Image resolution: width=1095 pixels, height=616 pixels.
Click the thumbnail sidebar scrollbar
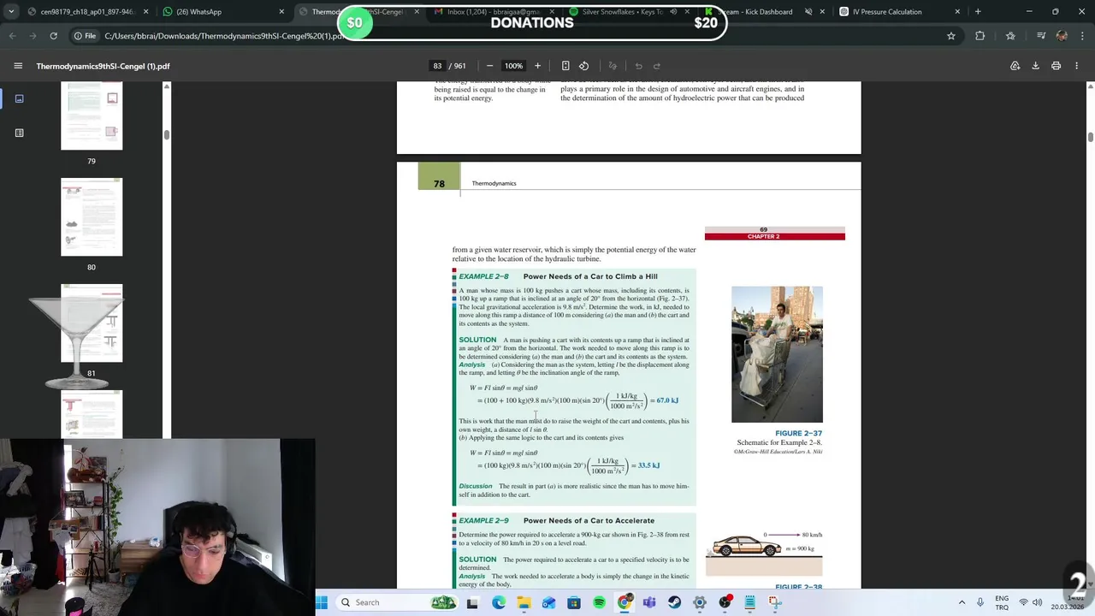[x=167, y=133]
